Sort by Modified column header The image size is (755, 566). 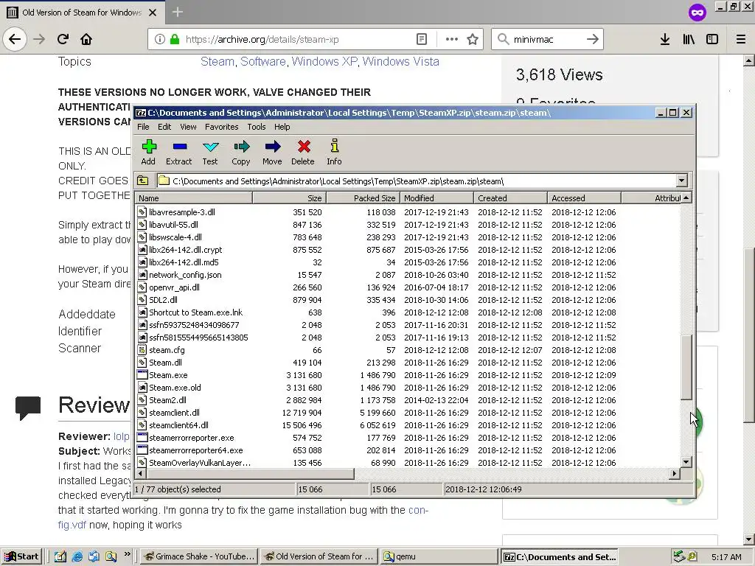coord(437,198)
